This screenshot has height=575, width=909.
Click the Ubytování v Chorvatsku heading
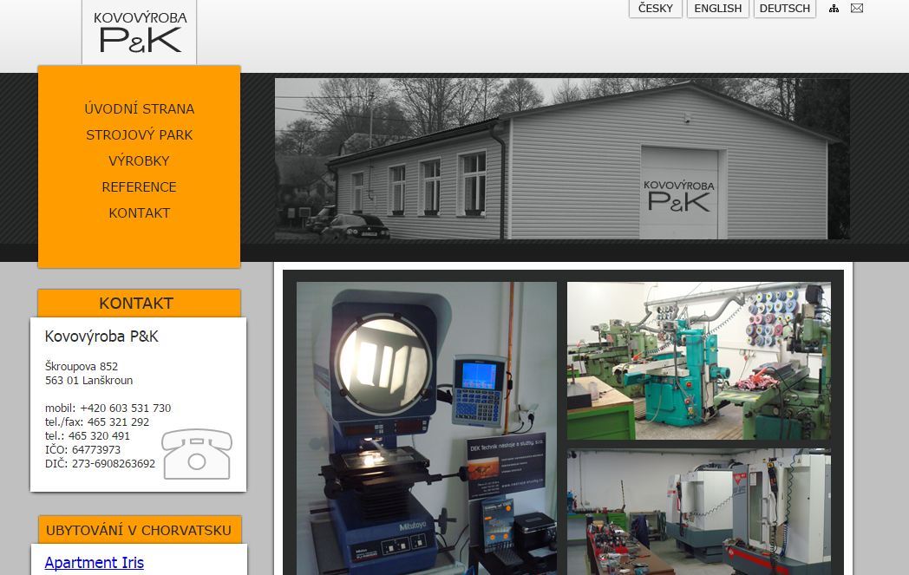tap(139, 530)
